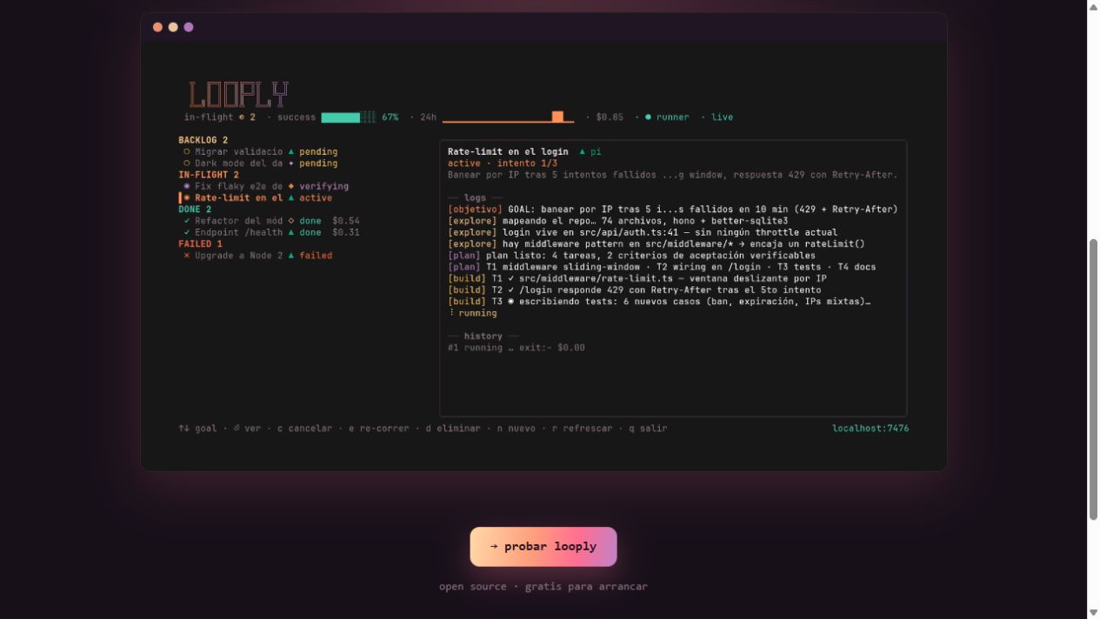Click the green triangle next to 'pi'
This screenshot has width=1100, height=619.
pos(583,152)
